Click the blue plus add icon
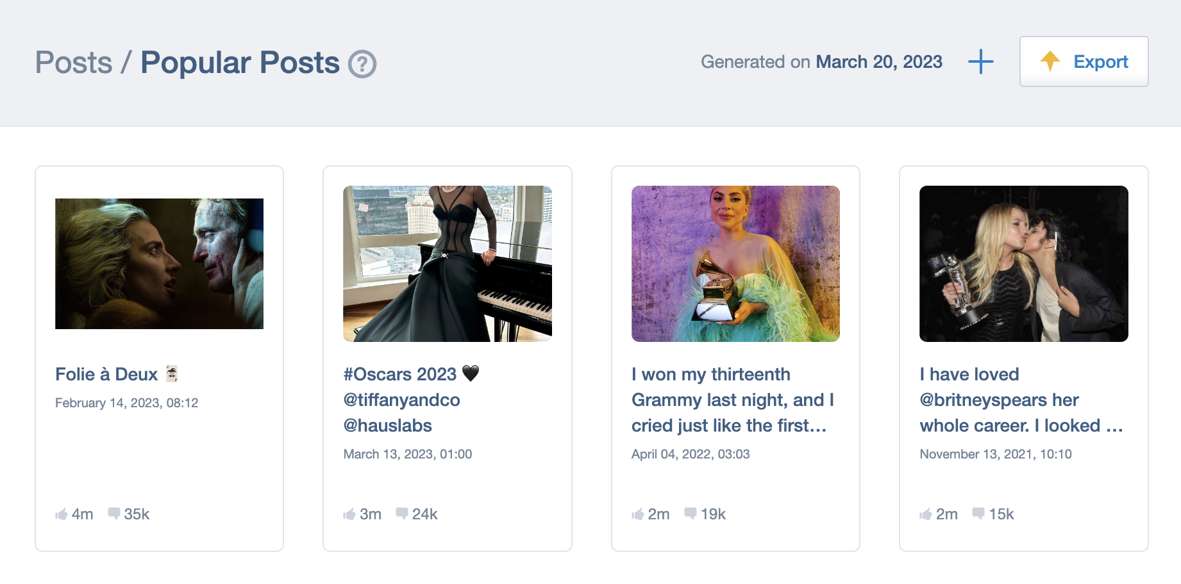Image resolution: width=1181 pixels, height=584 pixels. click(x=981, y=61)
